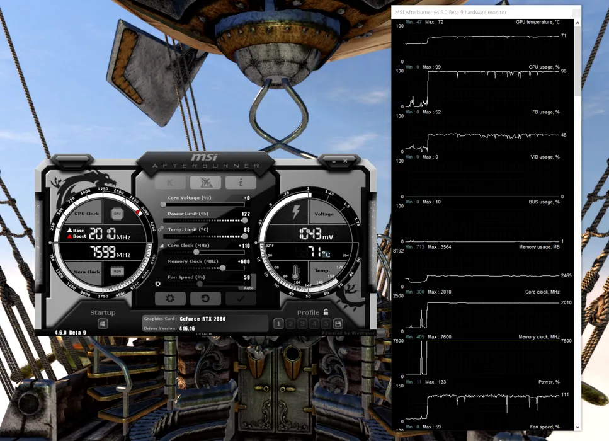Launch the OC Scanner jet icon button
609x441 pixels.
pyautogui.click(x=205, y=182)
